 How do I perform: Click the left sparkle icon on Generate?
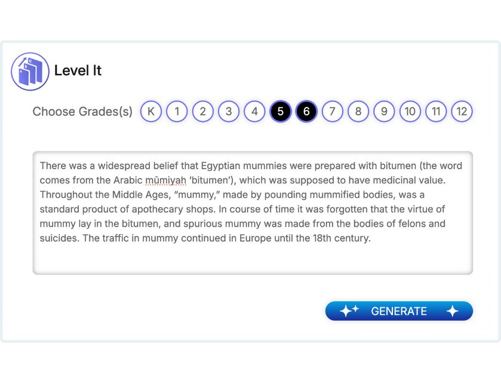349,311
